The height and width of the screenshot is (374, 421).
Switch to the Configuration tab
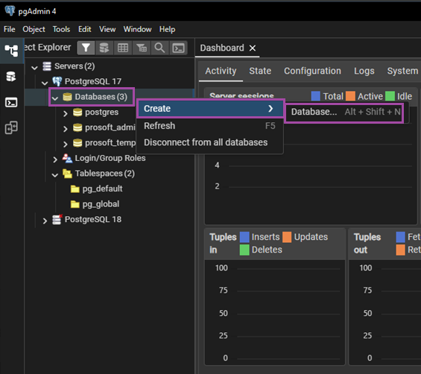[312, 71]
